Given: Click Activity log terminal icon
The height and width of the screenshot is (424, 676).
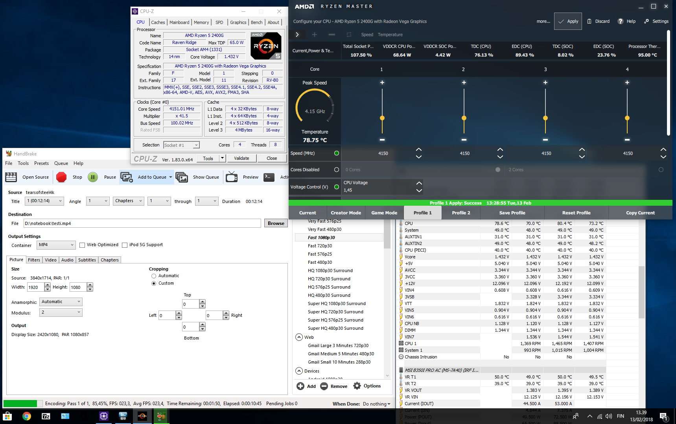Looking at the screenshot, I should tap(269, 177).
